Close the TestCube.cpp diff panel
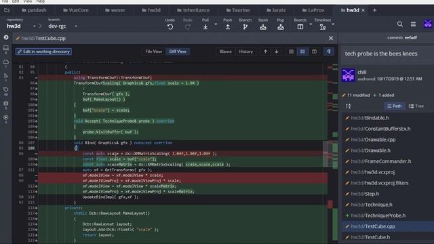 tap(331, 38)
